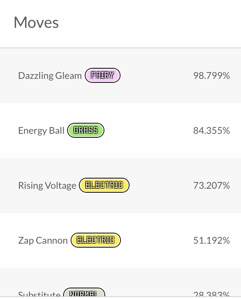
Task: Click the divider line under Moves heading
Action: click(120, 48)
